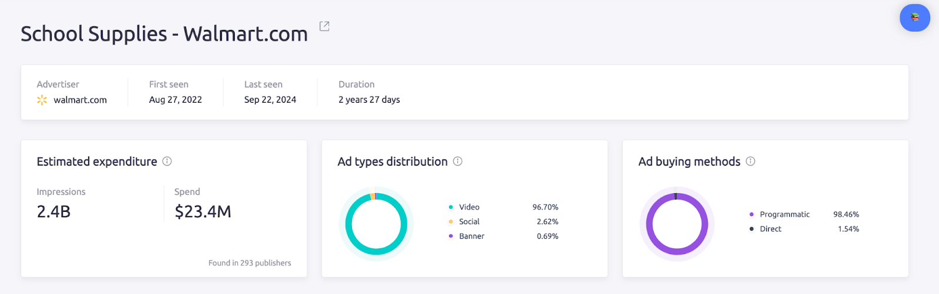Click the Ad types distribution heading
Screen dimensions: 939x294
tap(393, 161)
